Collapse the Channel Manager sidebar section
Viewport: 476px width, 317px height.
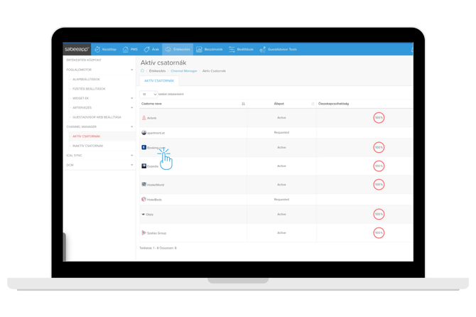(x=131, y=126)
